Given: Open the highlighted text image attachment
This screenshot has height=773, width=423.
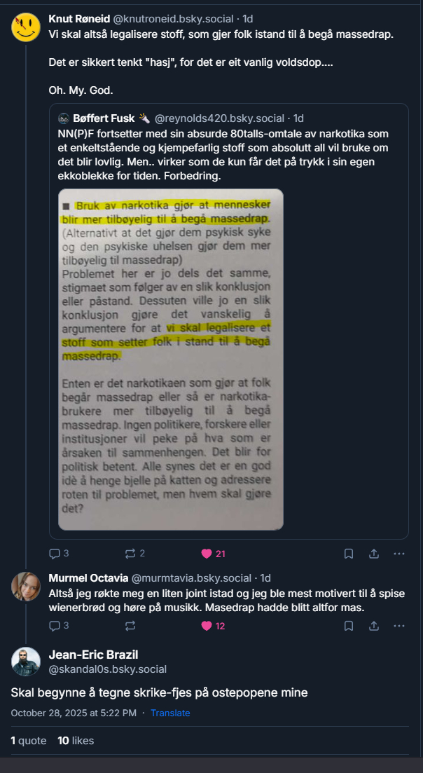Looking at the screenshot, I should point(171,359).
